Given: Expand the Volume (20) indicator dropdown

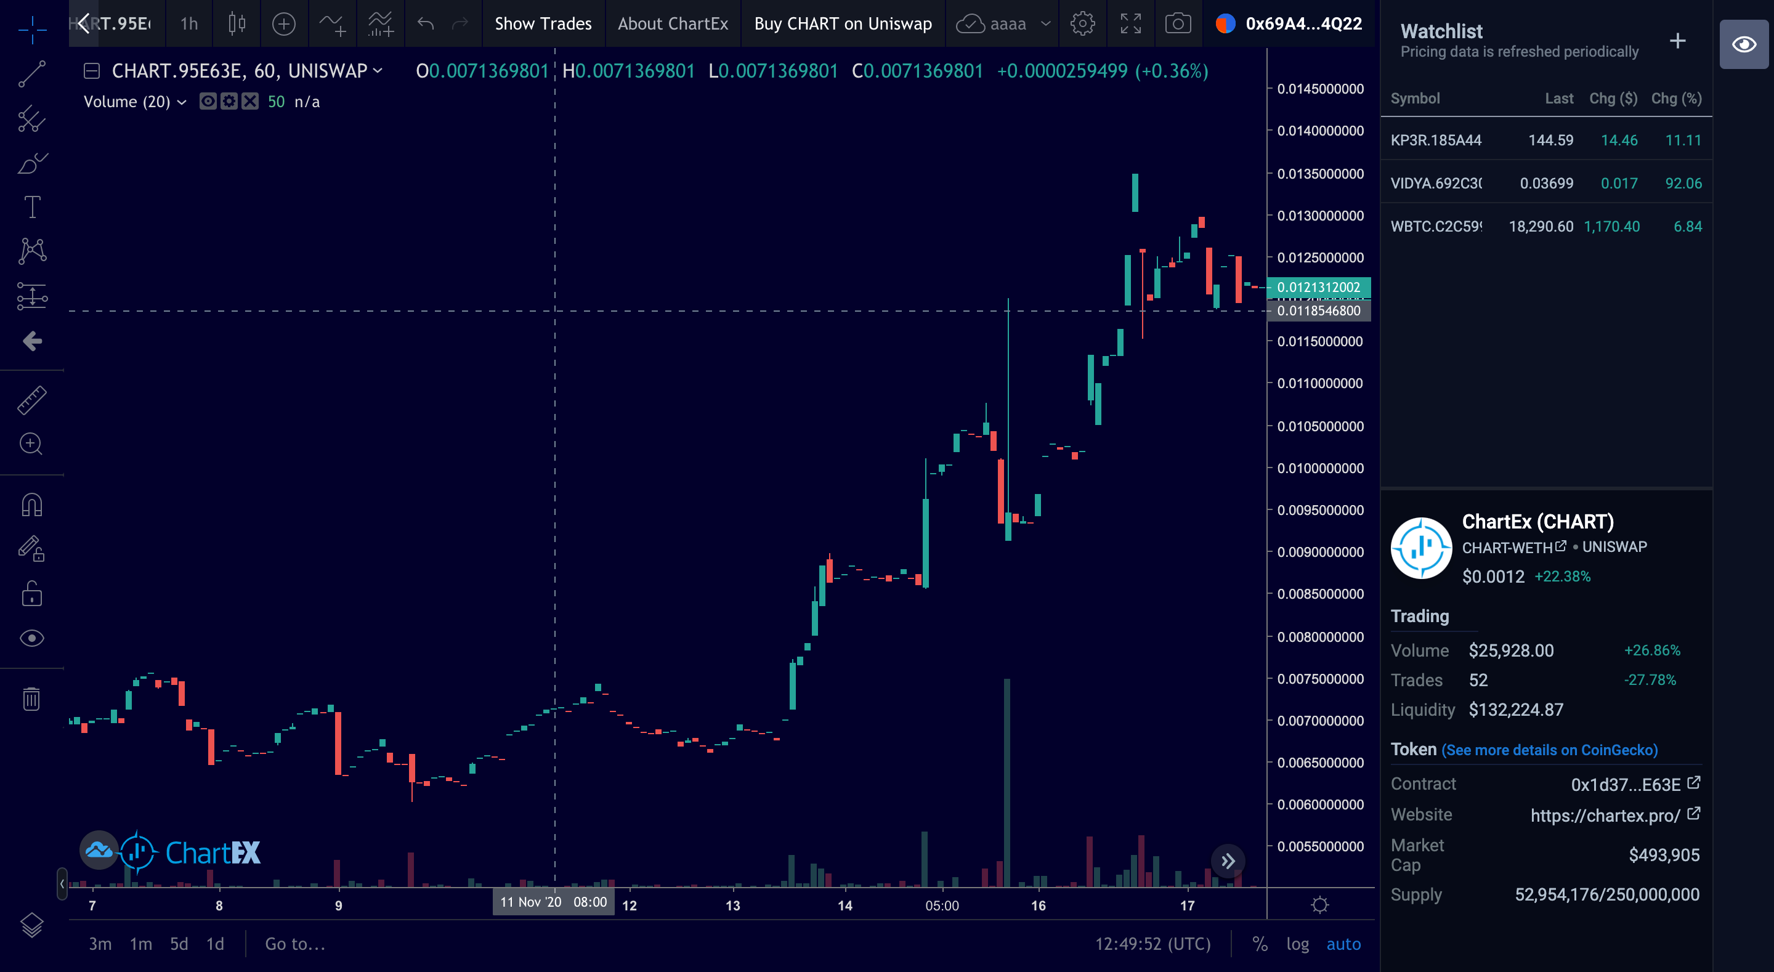Looking at the screenshot, I should tap(182, 102).
